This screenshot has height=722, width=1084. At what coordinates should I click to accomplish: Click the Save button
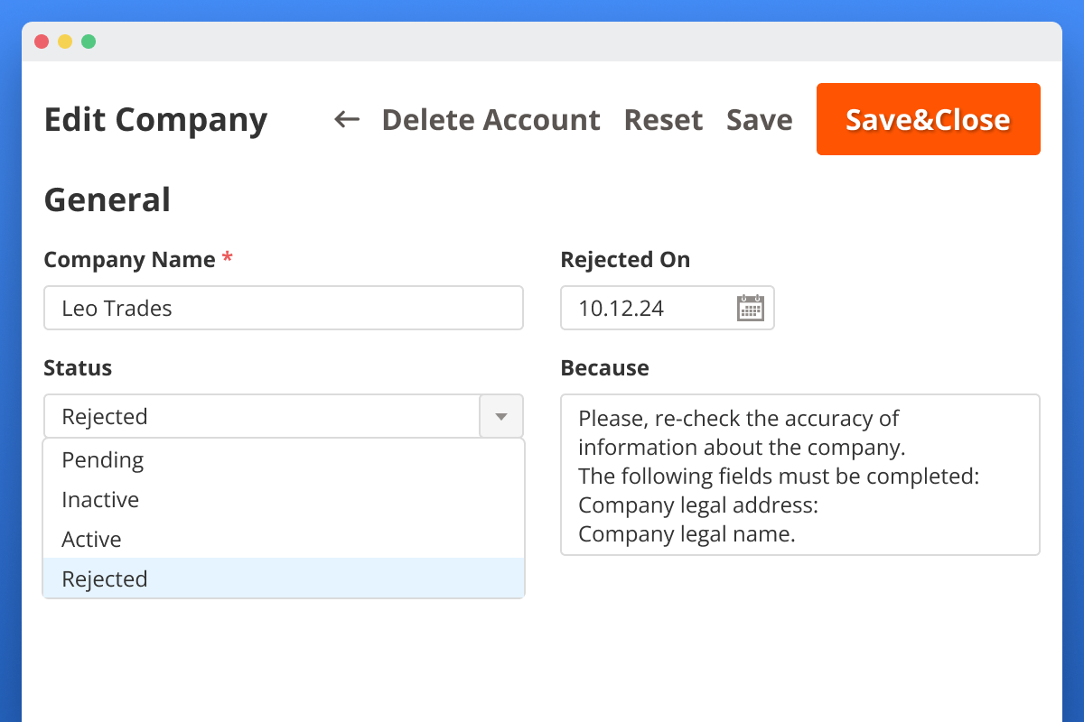pos(759,119)
